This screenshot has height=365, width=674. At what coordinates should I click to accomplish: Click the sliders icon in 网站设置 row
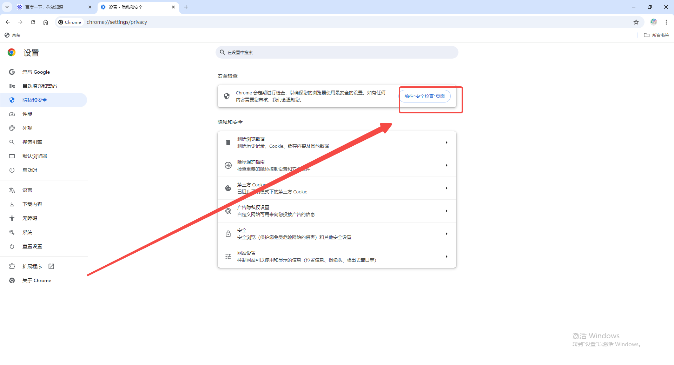point(228,257)
